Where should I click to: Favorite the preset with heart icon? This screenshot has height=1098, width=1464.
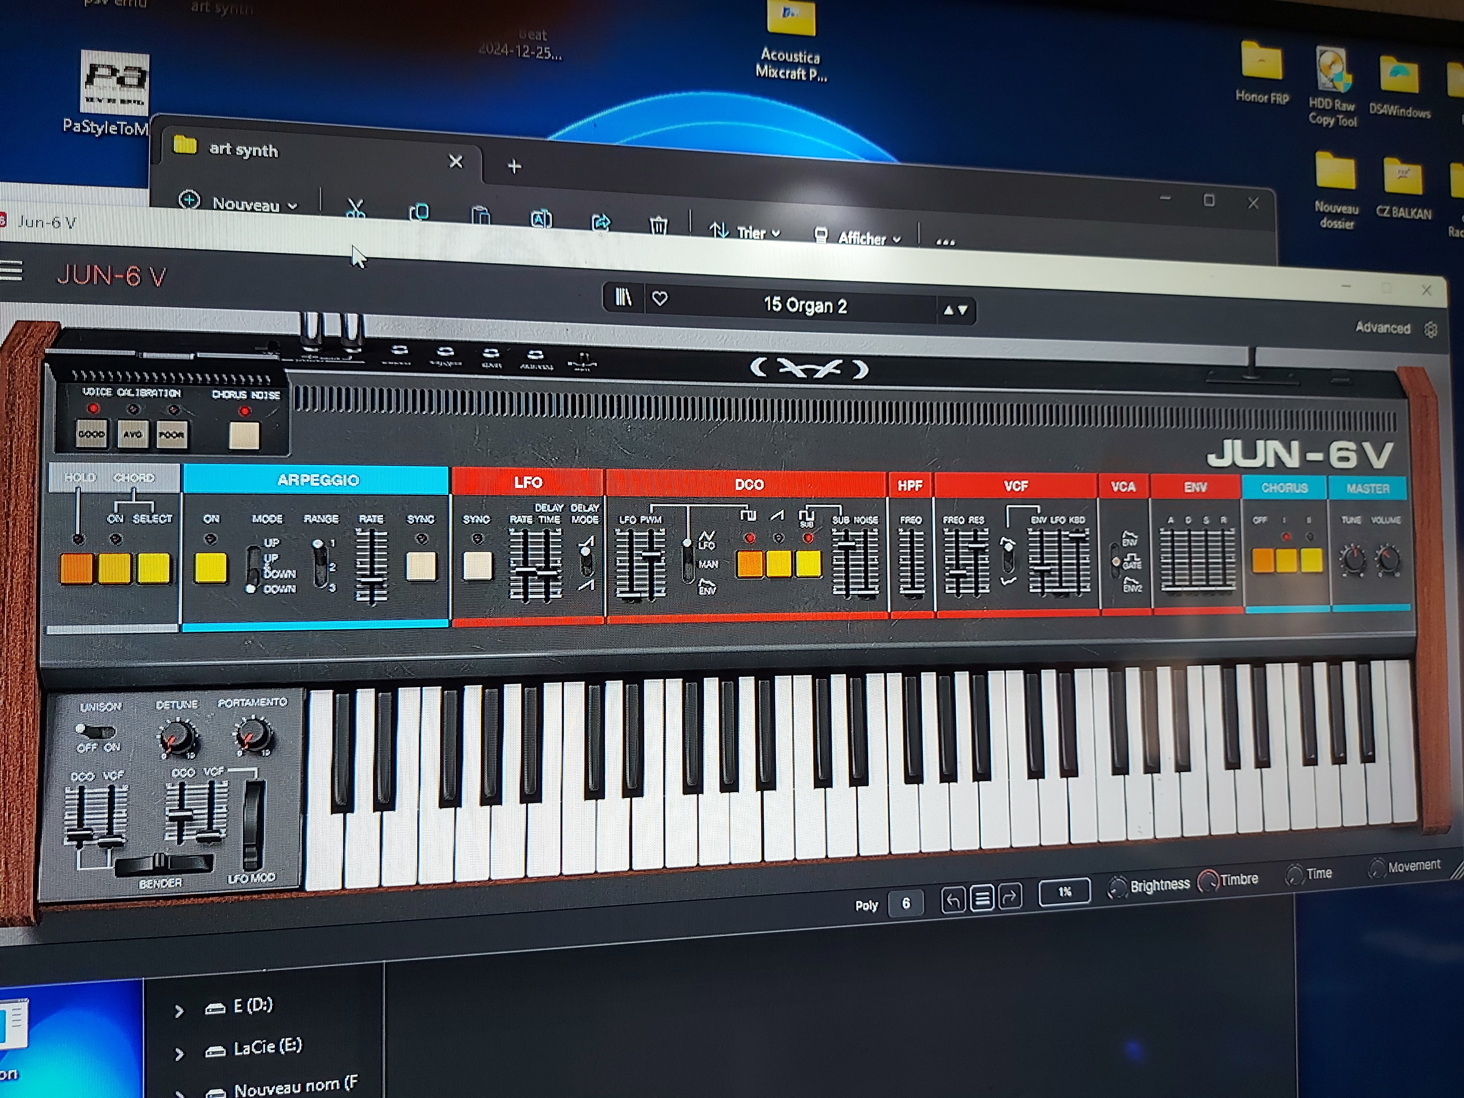click(660, 299)
